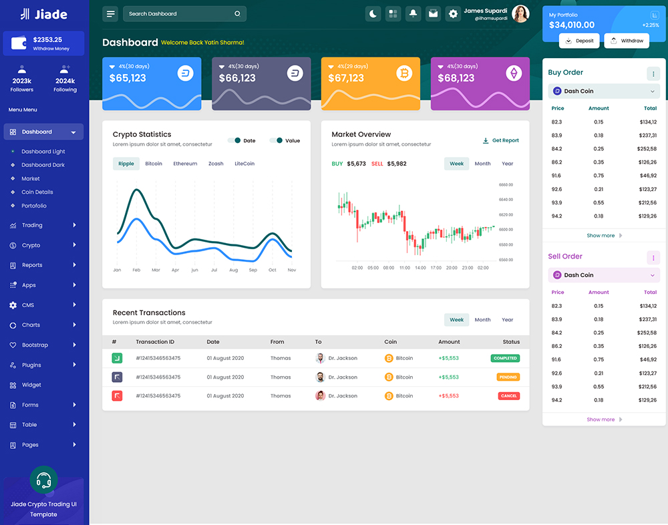Select Month in Market Overview
The image size is (668, 525).
[482, 164]
